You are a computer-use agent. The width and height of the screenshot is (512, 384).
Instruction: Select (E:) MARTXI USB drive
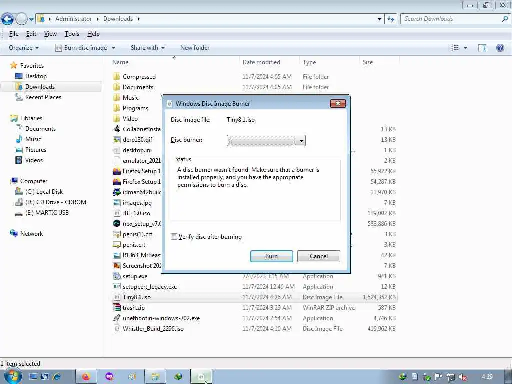[47, 213]
